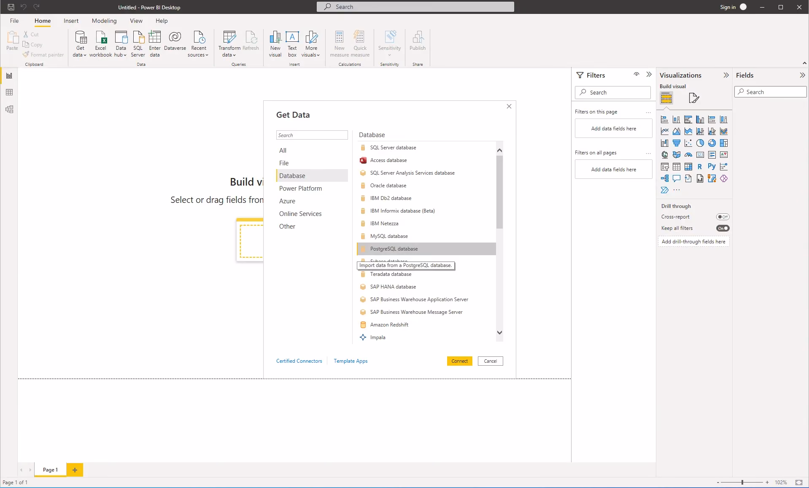The height and width of the screenshot is (488, 809).
Task: Open the Format visual pane icon
Action: pos(693,98)
